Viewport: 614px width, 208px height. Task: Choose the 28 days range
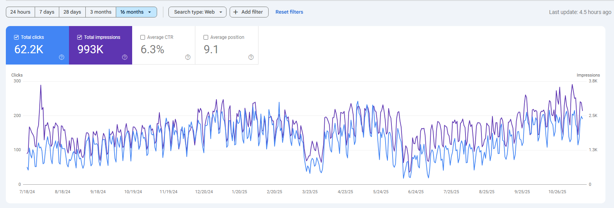pyautogui.click(x=72, y=12)
